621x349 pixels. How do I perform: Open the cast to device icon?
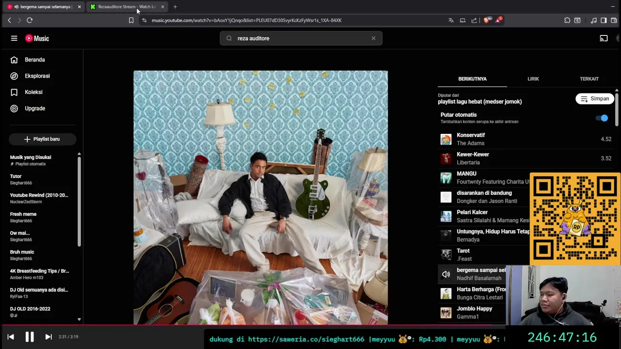[x=604, y=38]
